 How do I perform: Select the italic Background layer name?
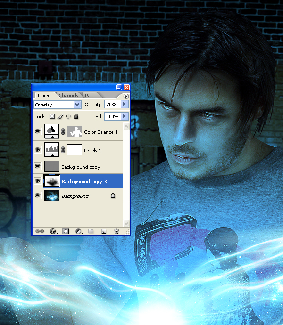click(x=75, y=196)
